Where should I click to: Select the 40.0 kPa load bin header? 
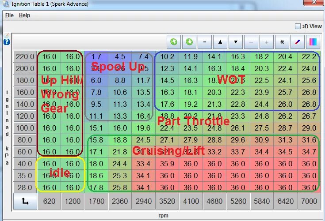tap(25, 164)
